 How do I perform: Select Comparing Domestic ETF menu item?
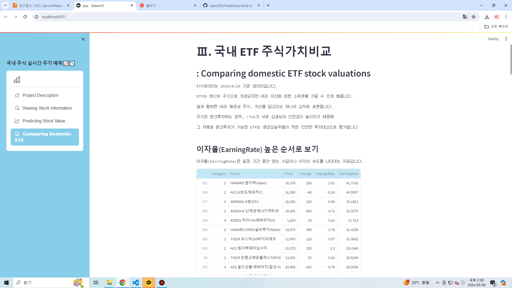45,137
